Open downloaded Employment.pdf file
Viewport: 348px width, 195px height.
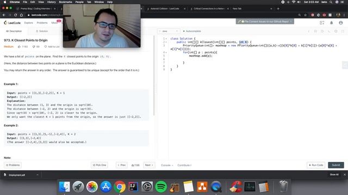coord(17,175)
